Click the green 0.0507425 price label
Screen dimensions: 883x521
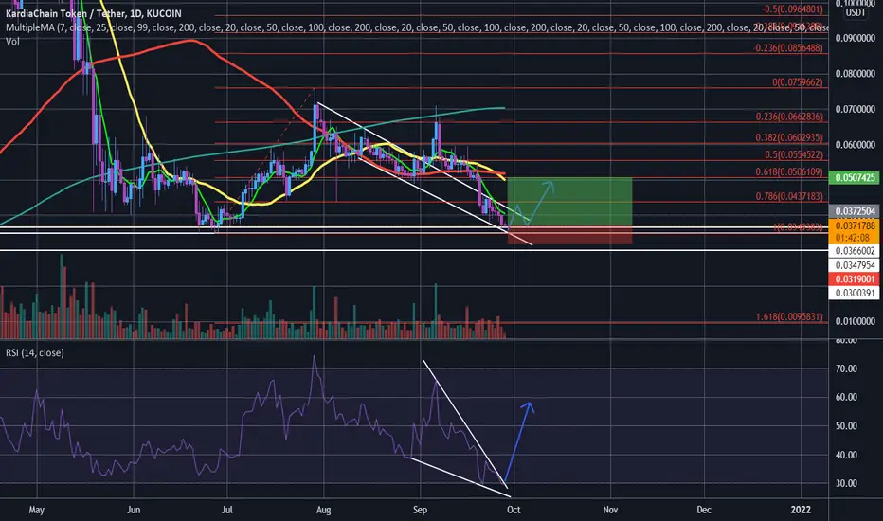pyautogui.click(x=855, y=178)
